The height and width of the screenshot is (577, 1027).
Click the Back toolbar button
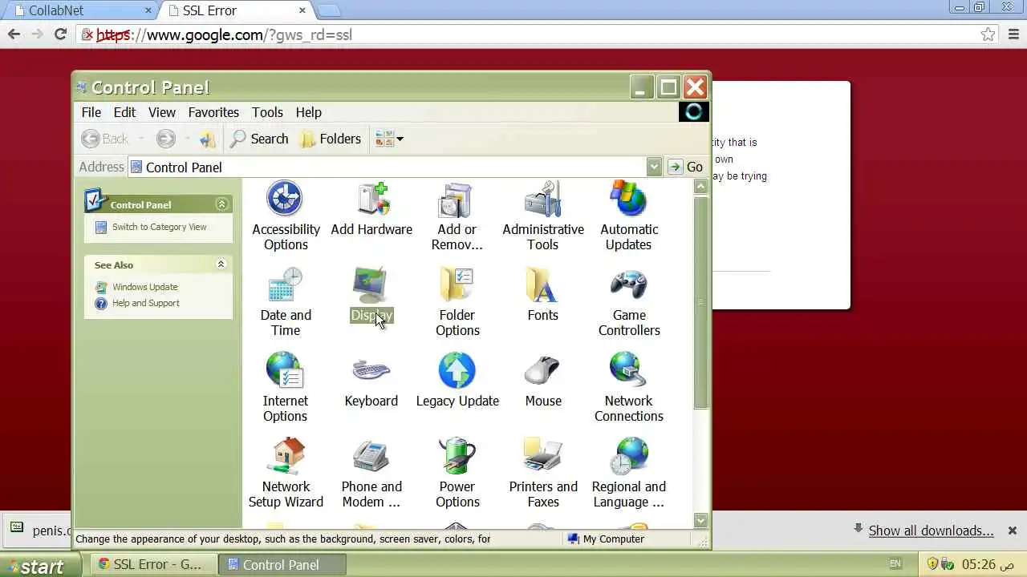coord(105,139)
